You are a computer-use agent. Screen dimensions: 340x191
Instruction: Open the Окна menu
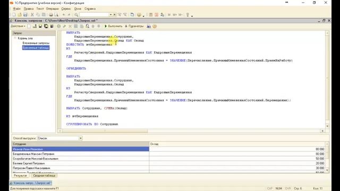pos(78,8)
